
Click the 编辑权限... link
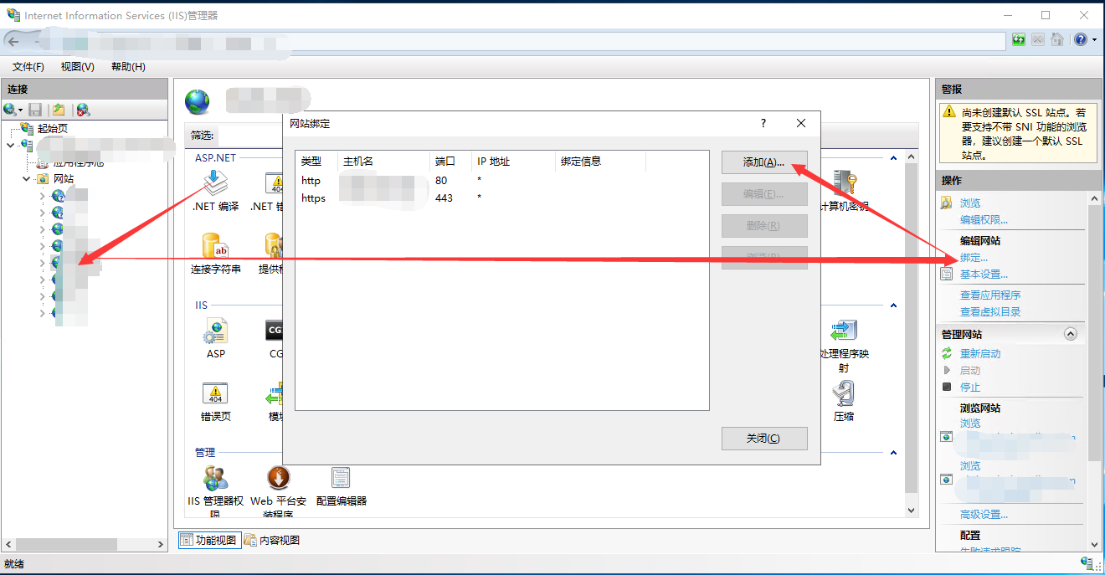[984, 220]
